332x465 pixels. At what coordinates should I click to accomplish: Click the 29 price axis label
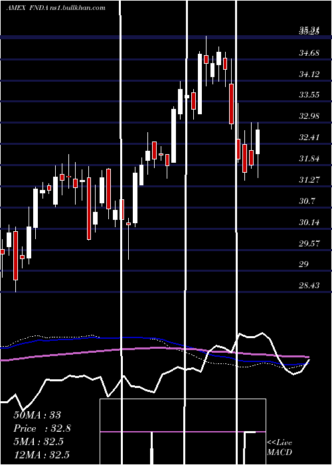tap(304, 264)
